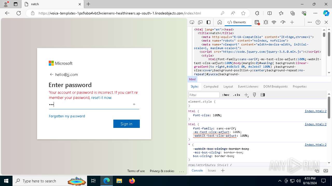Toggle the :hov element state panel
Screen dimensions: 332x186
[226, 95]
